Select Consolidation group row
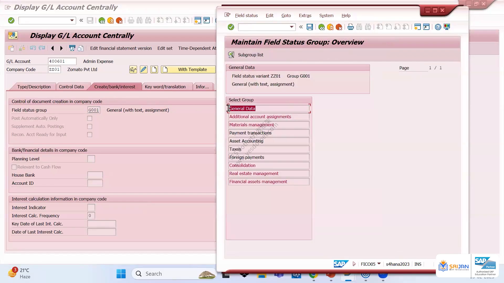 tap(269, 165)
